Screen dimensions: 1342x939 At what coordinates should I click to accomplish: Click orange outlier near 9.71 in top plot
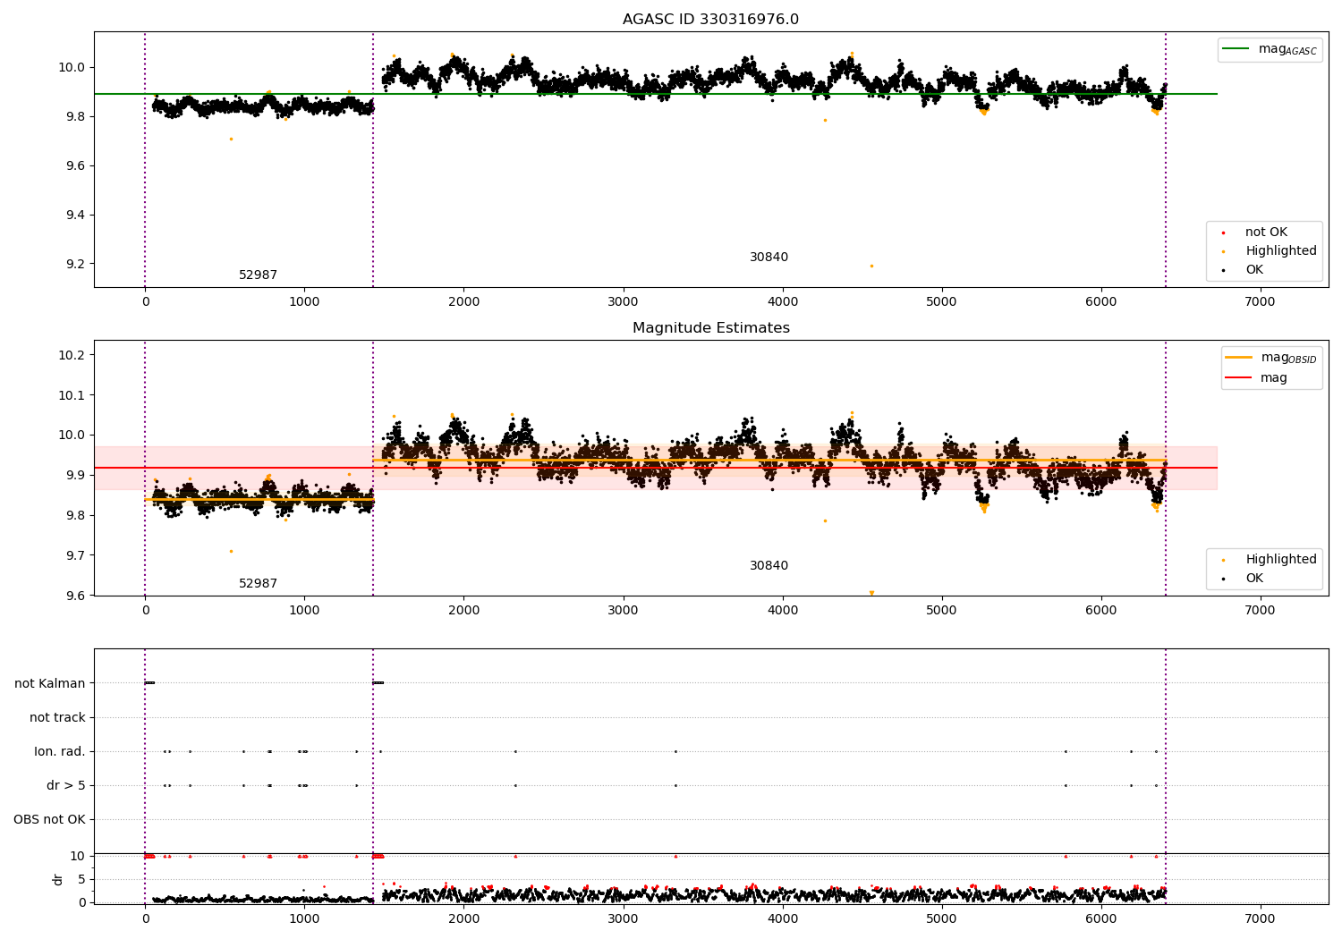click(231, 139)
